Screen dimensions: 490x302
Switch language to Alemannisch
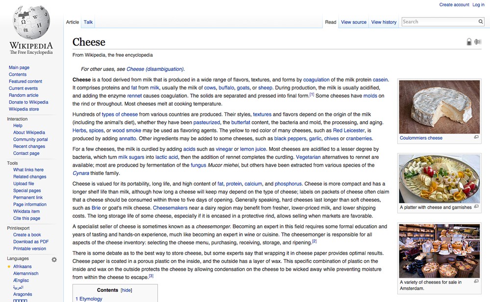coord(25,273)
